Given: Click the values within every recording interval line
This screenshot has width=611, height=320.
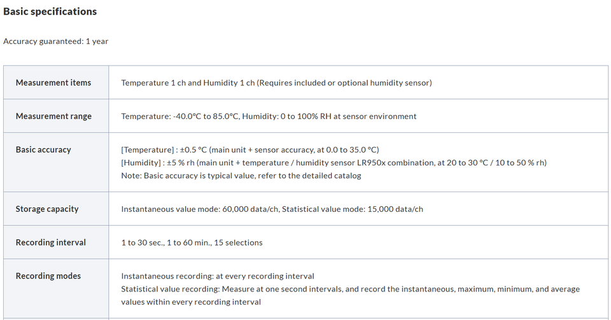Looking at the screenshot, I should pos(191,302).
